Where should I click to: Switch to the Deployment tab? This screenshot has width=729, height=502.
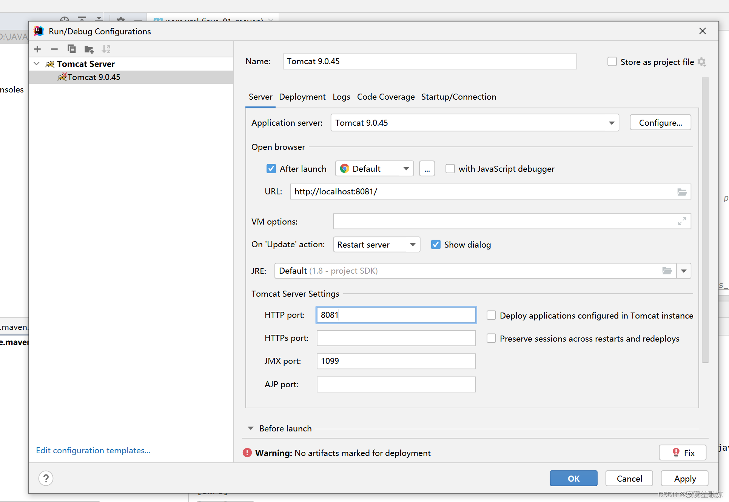[x=302, y=97]
